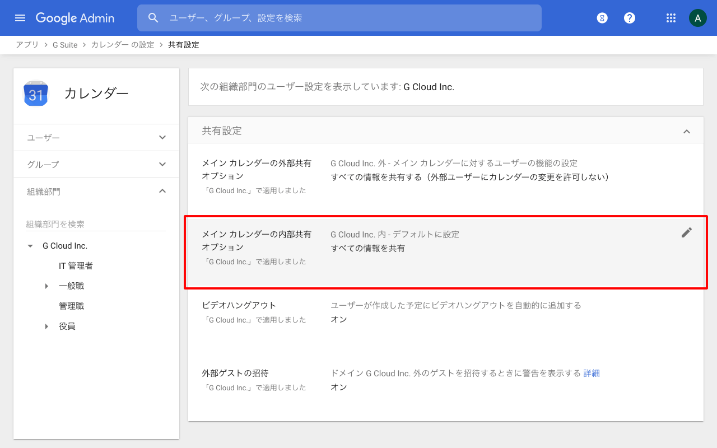This screenshot has height=448, width=717.
Task: Click the search magnifier icon
Action: coord(153,18)
